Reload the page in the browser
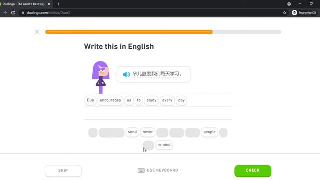This screenshot has width=320, height=180. tap(13, 13)
